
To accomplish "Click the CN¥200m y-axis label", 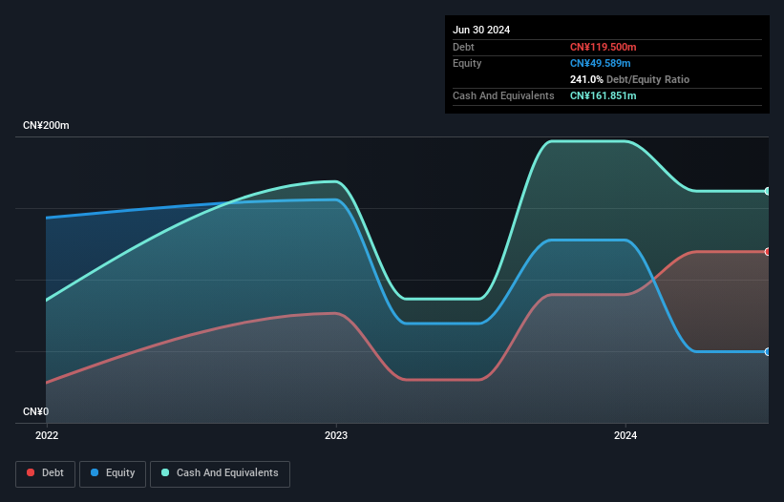I will [46, 125].
